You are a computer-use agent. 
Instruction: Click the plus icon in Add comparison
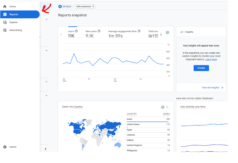coord(93,7)
